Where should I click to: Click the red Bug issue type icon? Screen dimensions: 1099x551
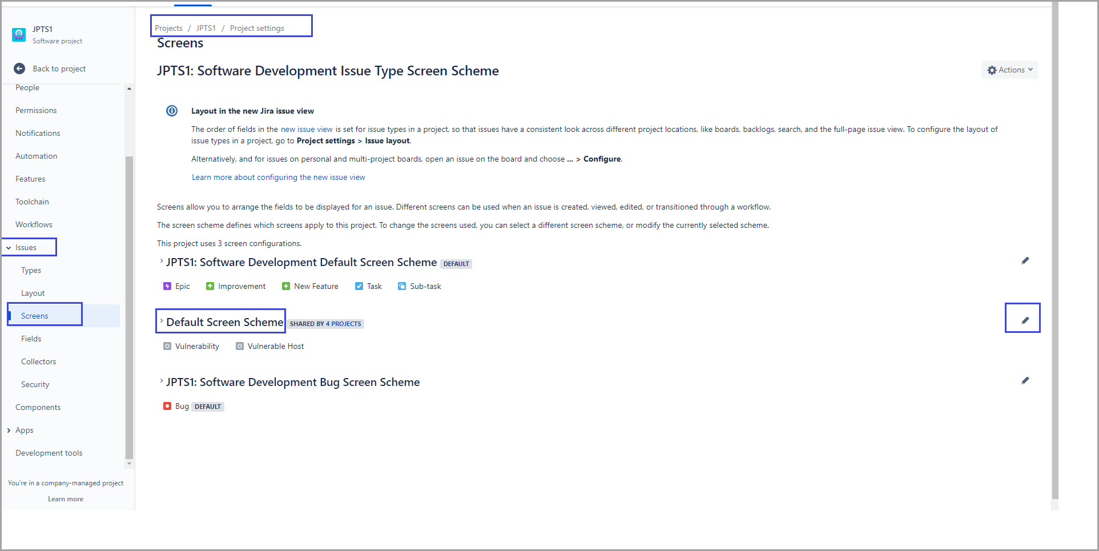(x=167, y=406)
